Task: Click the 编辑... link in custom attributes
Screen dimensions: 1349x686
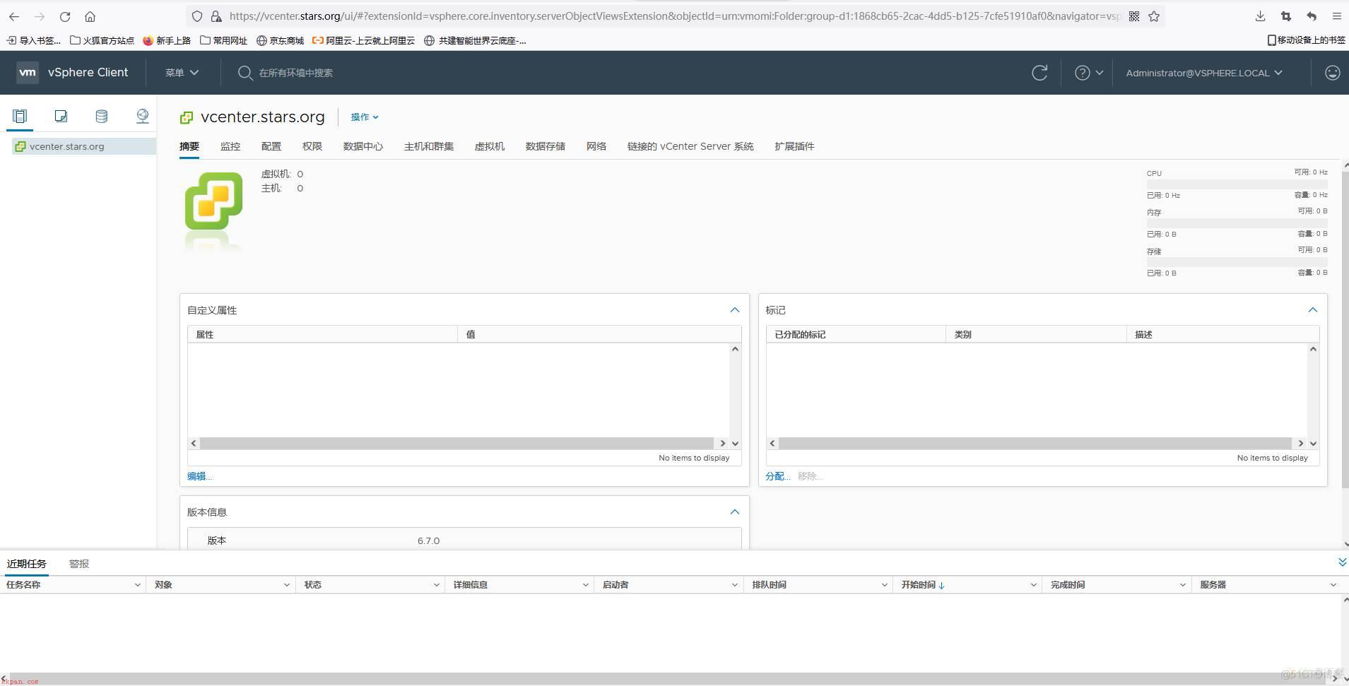Action: [x=199, y=476]
